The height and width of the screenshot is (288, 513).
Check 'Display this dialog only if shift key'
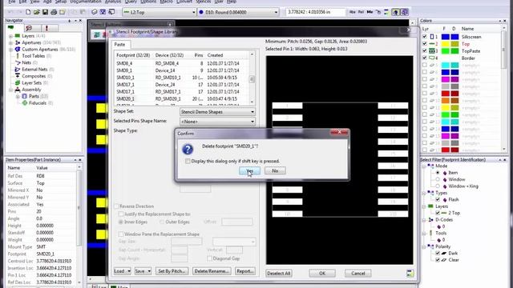(x=188, y=161)
